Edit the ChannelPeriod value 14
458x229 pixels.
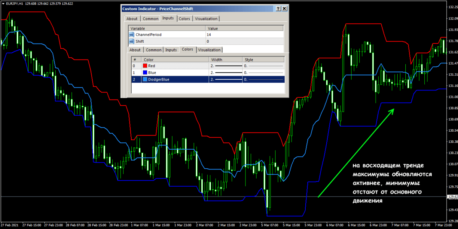(244, 35)
